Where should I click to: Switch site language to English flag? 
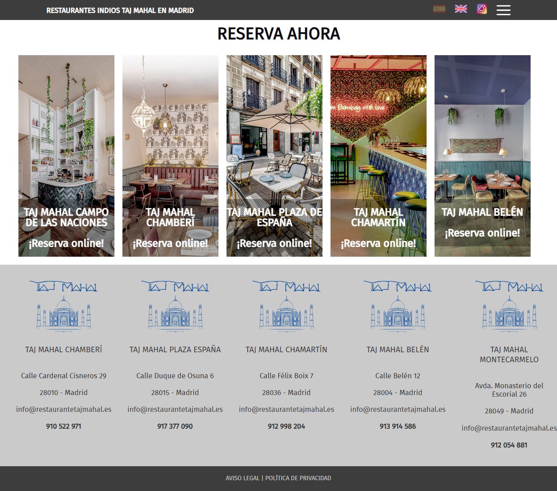461,9
